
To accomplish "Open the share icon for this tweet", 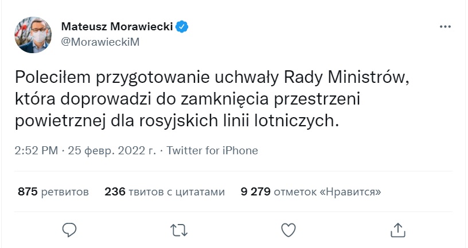I will 397,230.
